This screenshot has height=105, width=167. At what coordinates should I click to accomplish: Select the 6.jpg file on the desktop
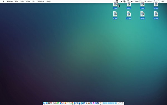click(115, 15)
